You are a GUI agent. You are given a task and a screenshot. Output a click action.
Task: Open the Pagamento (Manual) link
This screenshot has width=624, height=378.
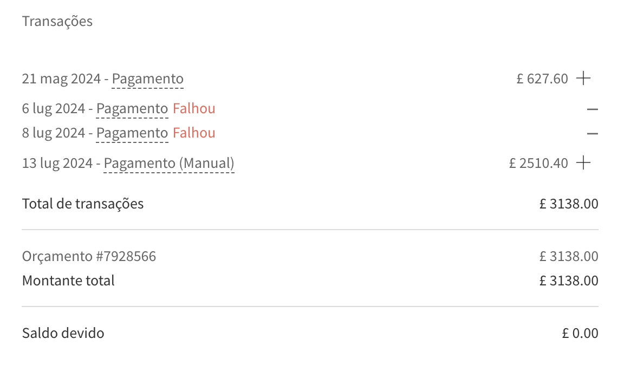[x=169, y=162]
